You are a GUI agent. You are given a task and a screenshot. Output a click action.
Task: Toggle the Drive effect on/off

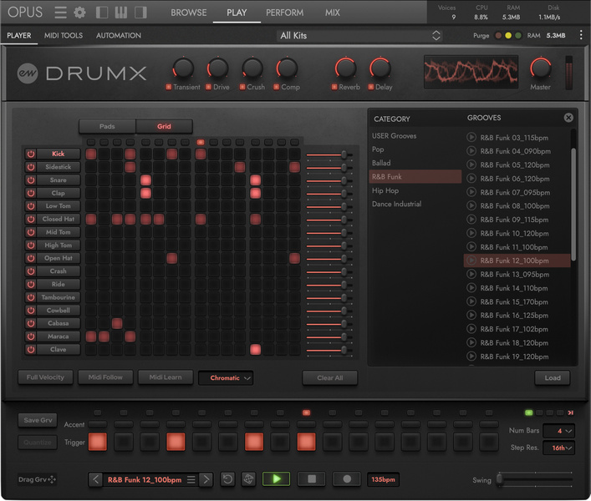208,87
